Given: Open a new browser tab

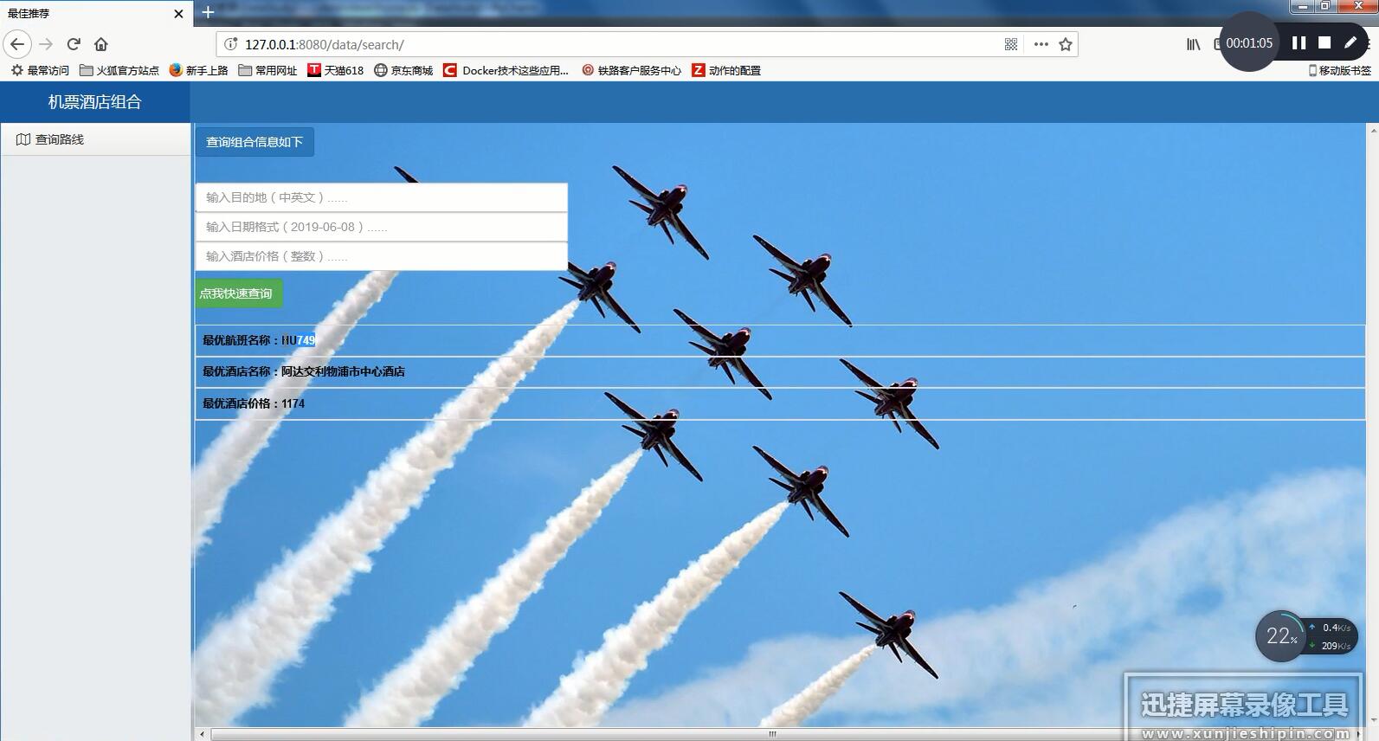Looking at the screenshot, I should (208, 12).
